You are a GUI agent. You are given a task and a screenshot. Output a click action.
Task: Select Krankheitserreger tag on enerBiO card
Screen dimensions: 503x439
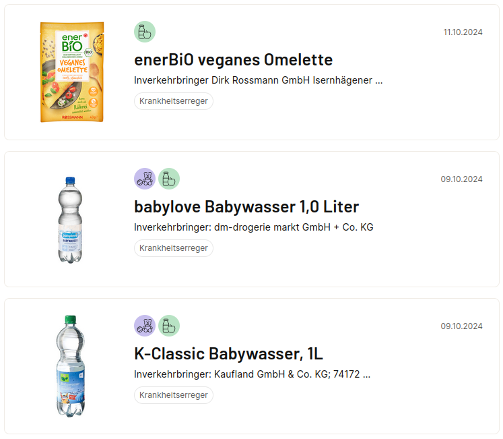tap(174, 101)
